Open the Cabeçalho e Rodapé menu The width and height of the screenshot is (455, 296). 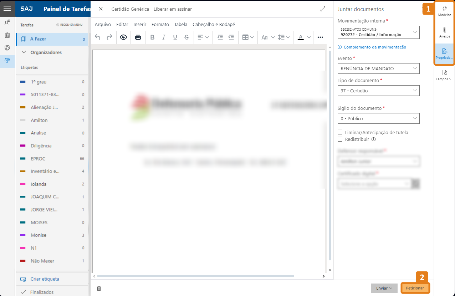tap(214, 25)
